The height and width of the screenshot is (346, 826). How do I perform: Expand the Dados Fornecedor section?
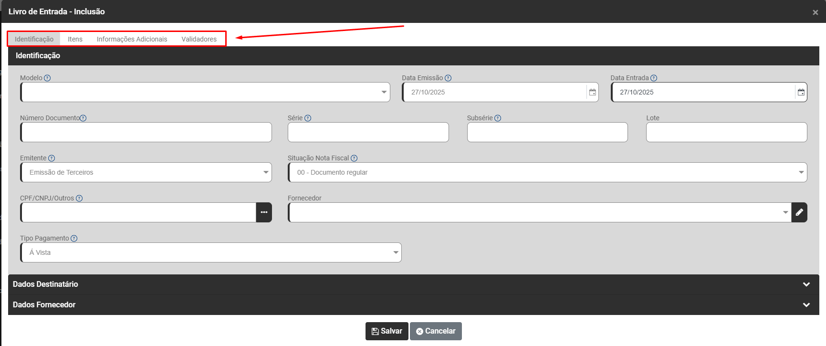coord(414,304)
